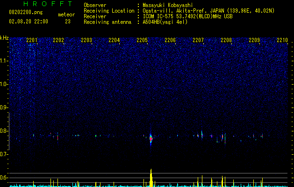Click the 2205 time marker
The height and width of the screenshot is (187, 294).
[142, 40]
